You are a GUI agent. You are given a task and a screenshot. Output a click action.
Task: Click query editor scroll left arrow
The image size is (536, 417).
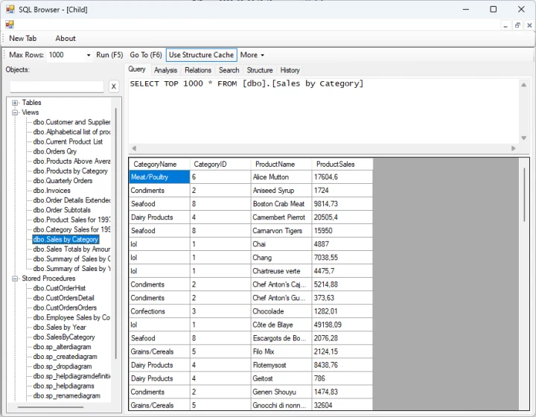134,148
